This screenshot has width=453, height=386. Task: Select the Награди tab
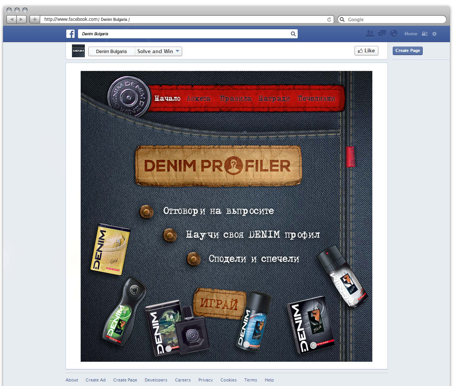[274, 99]
